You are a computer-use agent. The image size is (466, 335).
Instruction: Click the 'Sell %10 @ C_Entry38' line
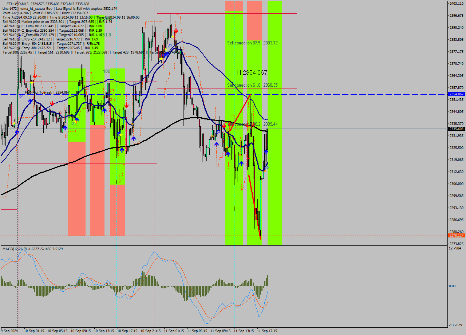52,26
